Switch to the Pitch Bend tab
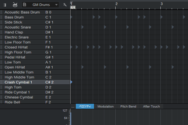Image resolution: width=188 pixels, height=125 pixels. point(128,107)
